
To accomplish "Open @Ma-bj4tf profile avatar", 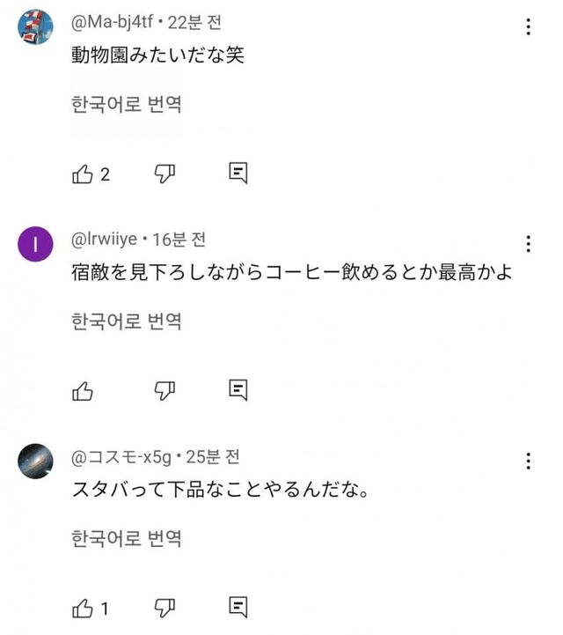I will point(36,28).
